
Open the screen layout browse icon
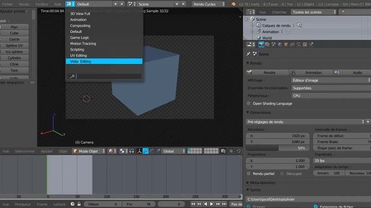(x=70, y=4)
